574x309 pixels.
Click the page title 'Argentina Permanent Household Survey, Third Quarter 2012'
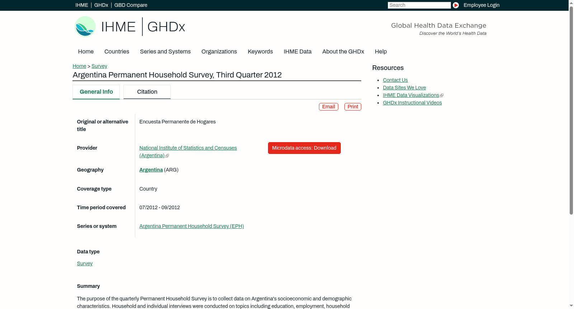(x=177, y=75)
